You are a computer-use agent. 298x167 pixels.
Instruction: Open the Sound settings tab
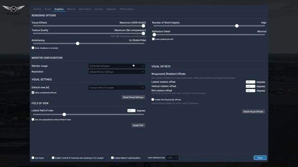click(x=47, y=9)
